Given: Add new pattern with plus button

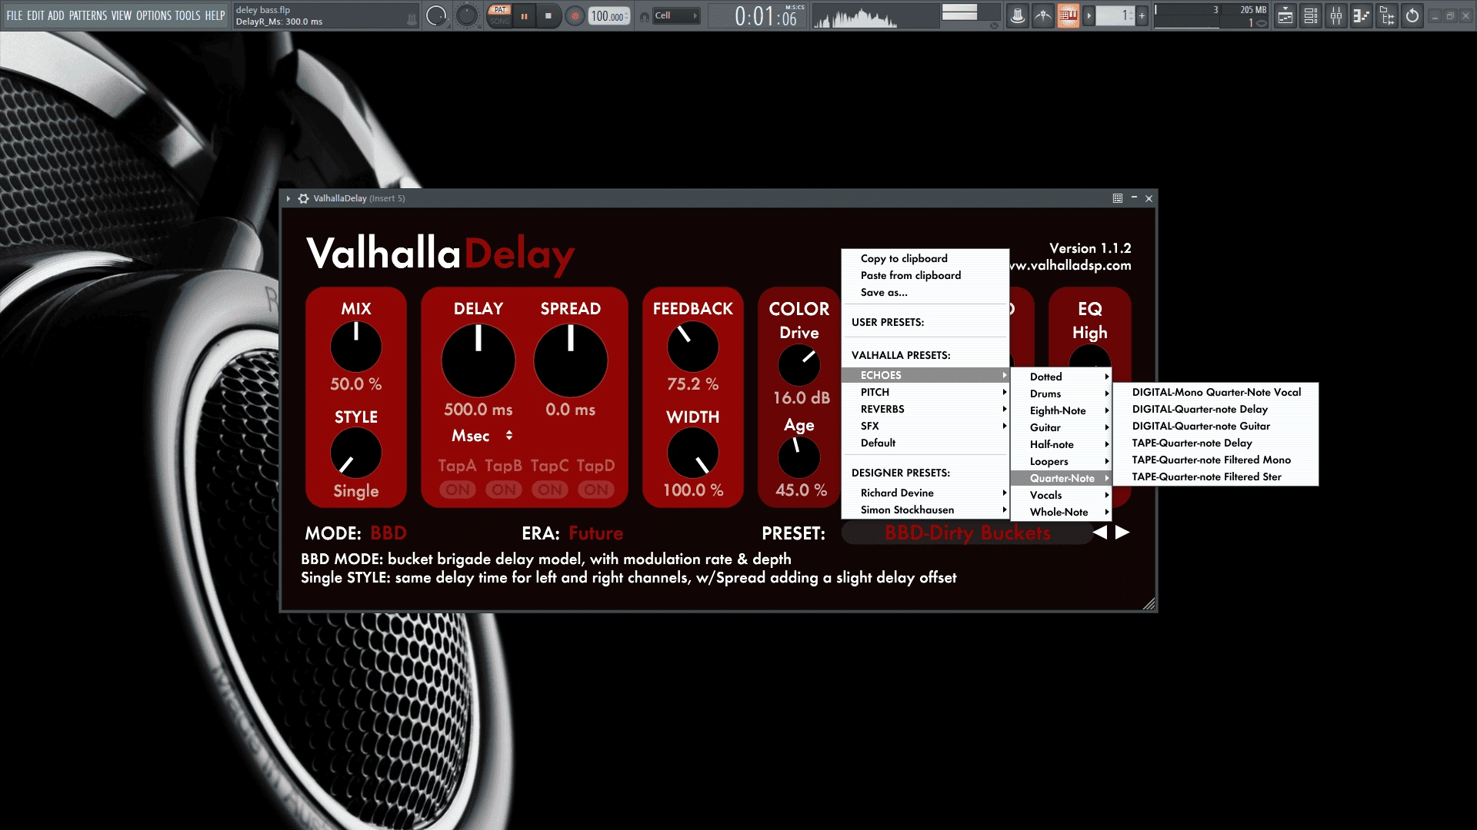Looking at the screenshot, I should [1142, 15].
